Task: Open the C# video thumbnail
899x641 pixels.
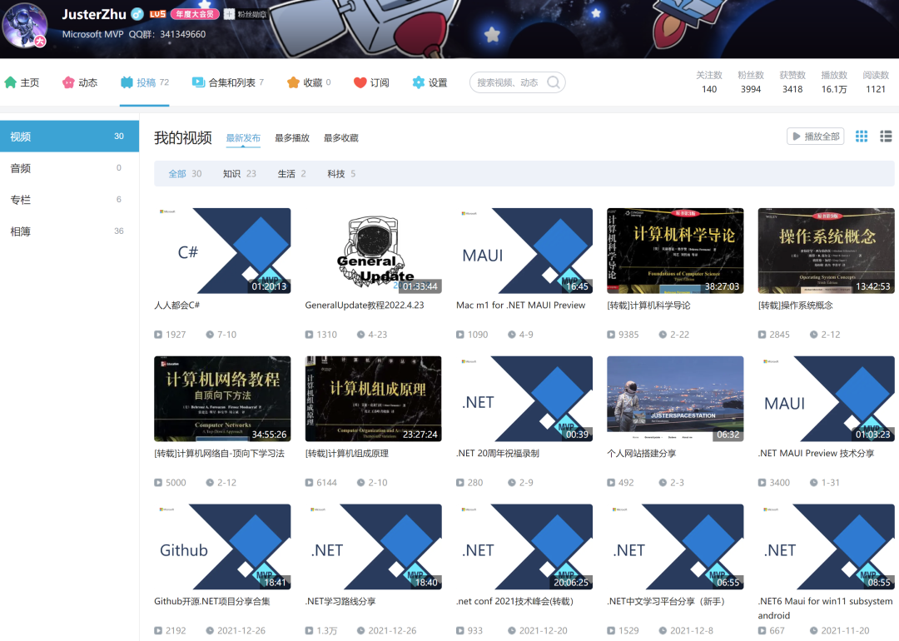Action: click(222, 251)
